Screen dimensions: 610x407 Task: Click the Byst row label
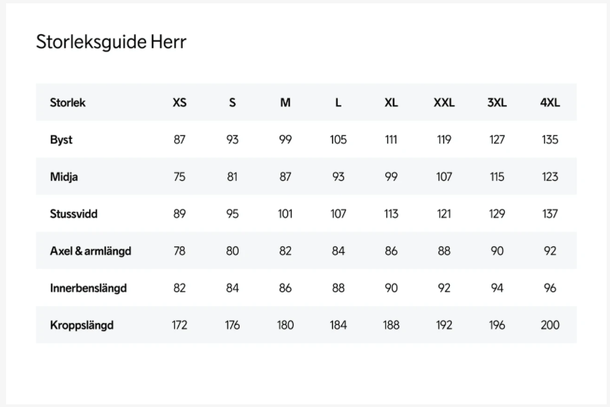pos(61,140)
